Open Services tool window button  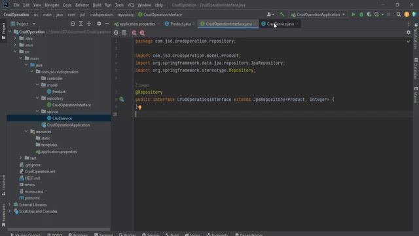click(x=151, y=235)
